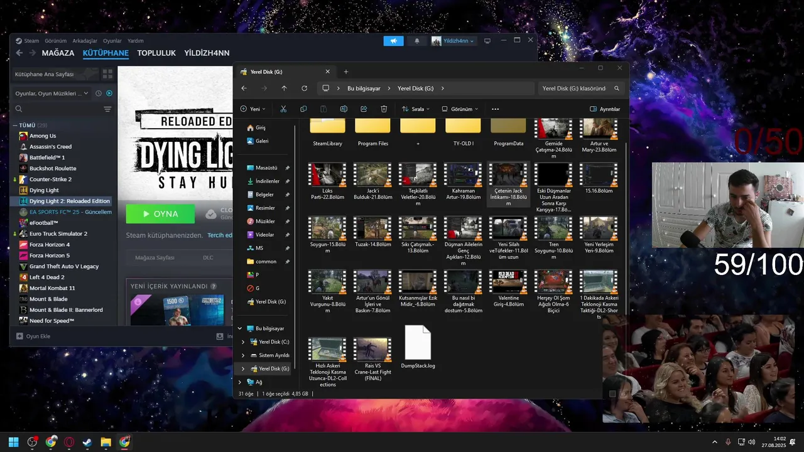This screenshot has width=804, height=452.
Task: Switch Steam library to grid view icon
Action: (107, 74)
